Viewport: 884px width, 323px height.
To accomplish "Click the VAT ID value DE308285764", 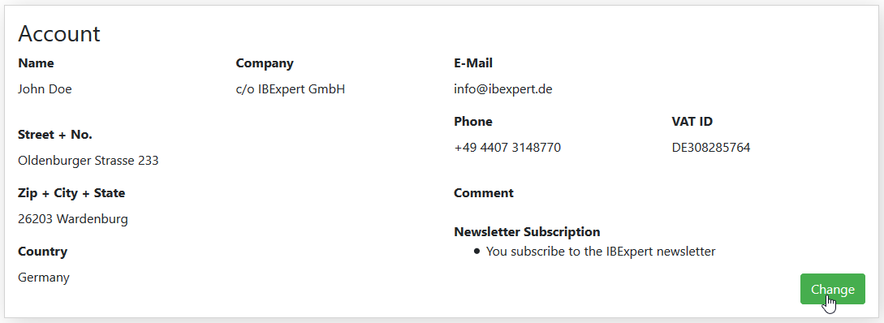I will [711, 148].
